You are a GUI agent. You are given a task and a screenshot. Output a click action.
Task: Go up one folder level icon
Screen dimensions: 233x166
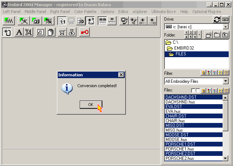click(x=225, y=35)
